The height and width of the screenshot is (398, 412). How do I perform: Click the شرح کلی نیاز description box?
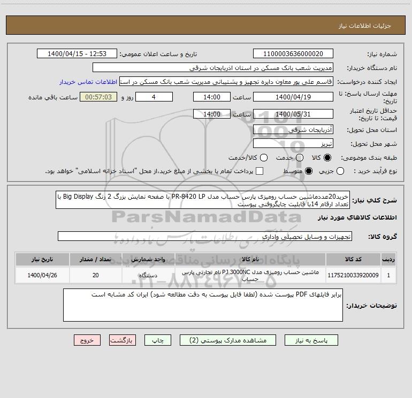point(203,200)
